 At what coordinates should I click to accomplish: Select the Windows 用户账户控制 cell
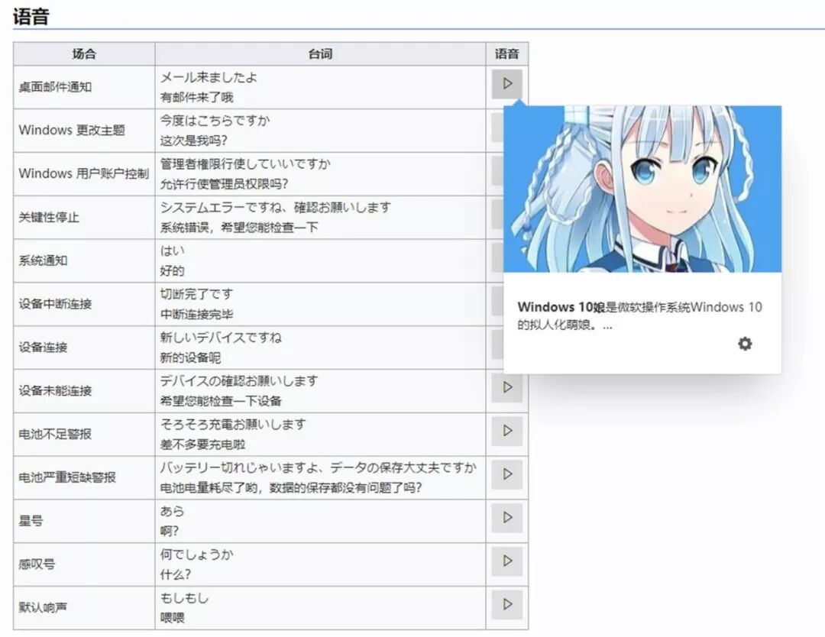pyautogui.click(x=84, y=174)
